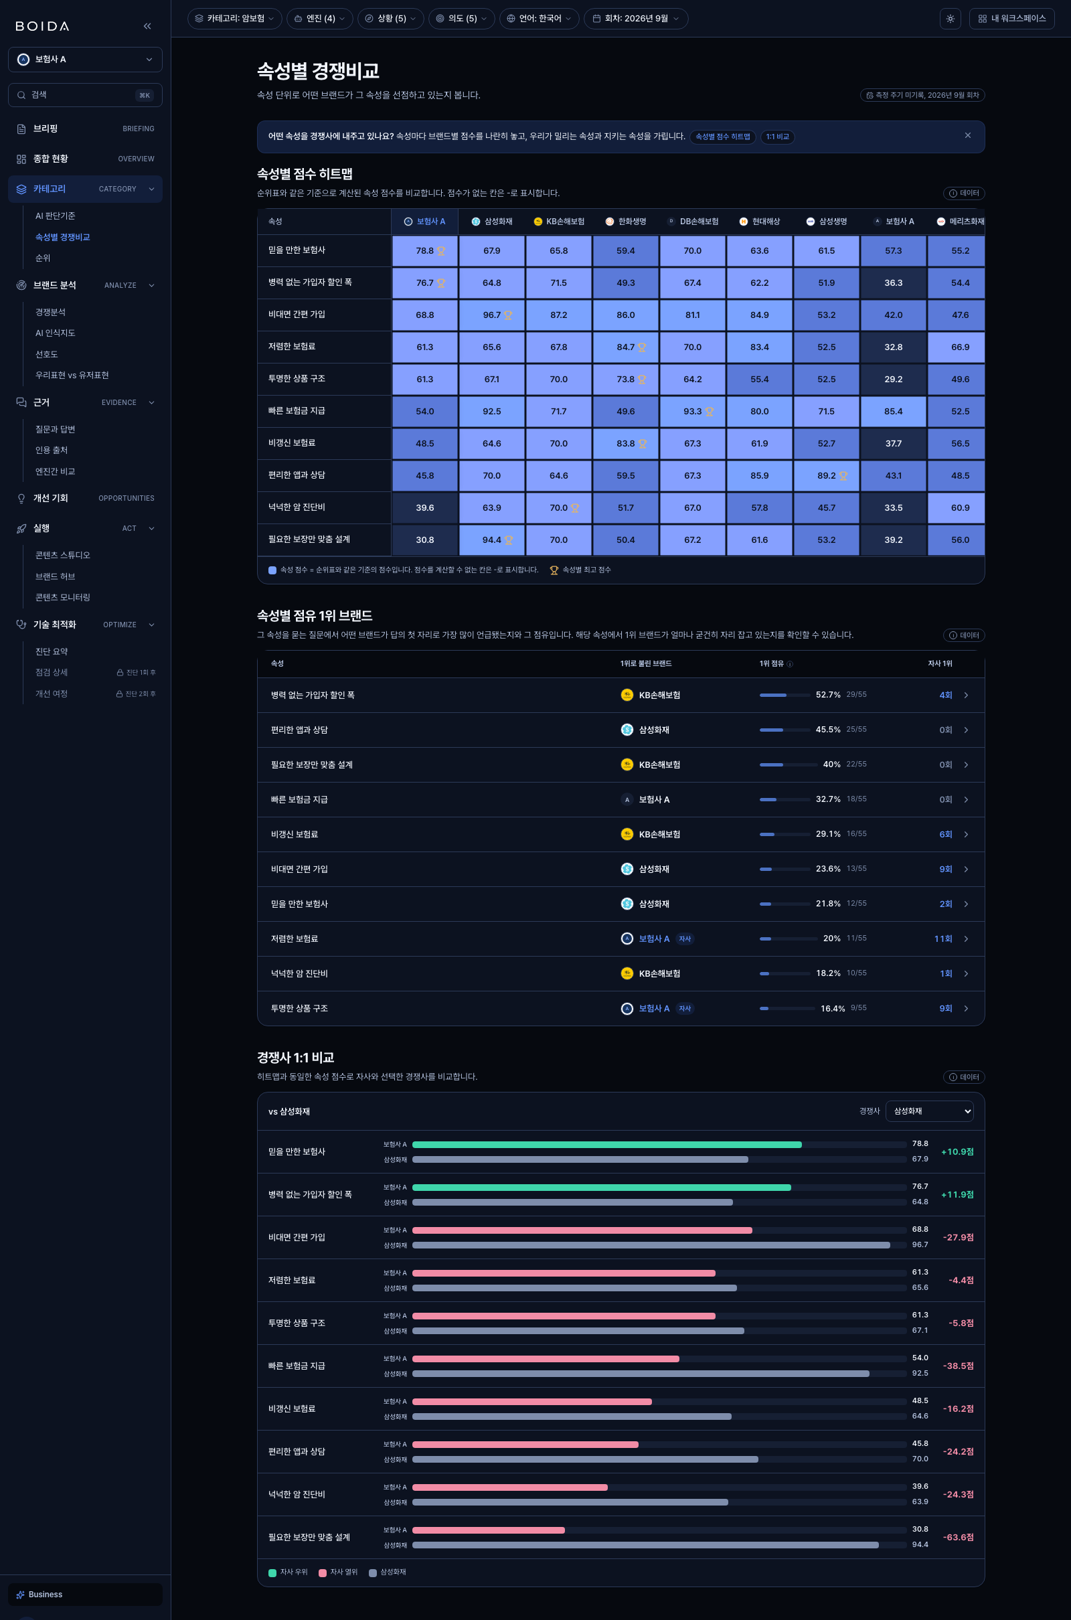Click the pink 자사 열위 legend swatch
The width and height of the screenshot is (1071, 1620).
point(323,1573)
